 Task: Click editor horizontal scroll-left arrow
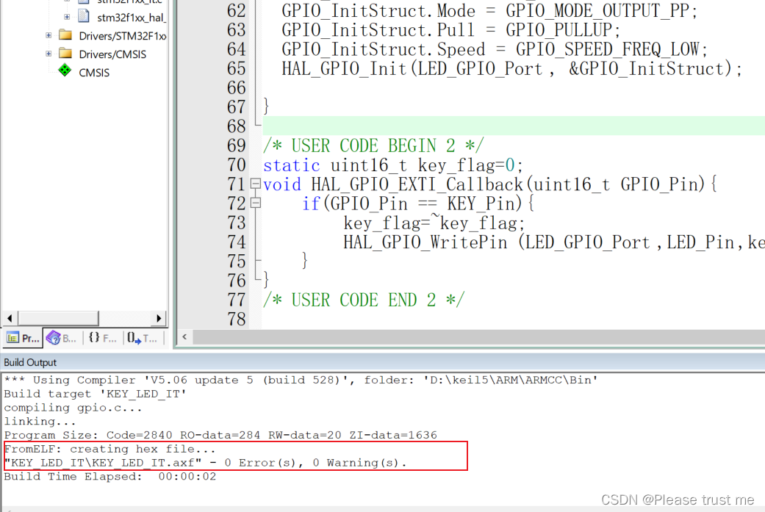[184, 337]
